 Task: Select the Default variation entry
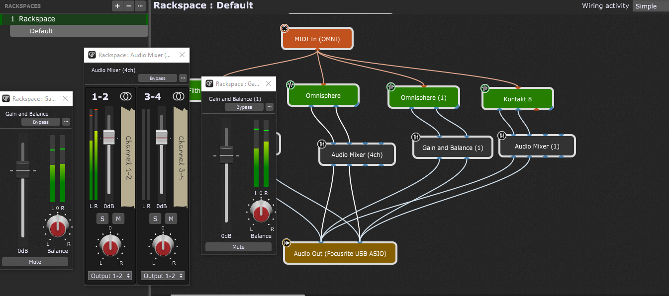(x=79, y=31)
